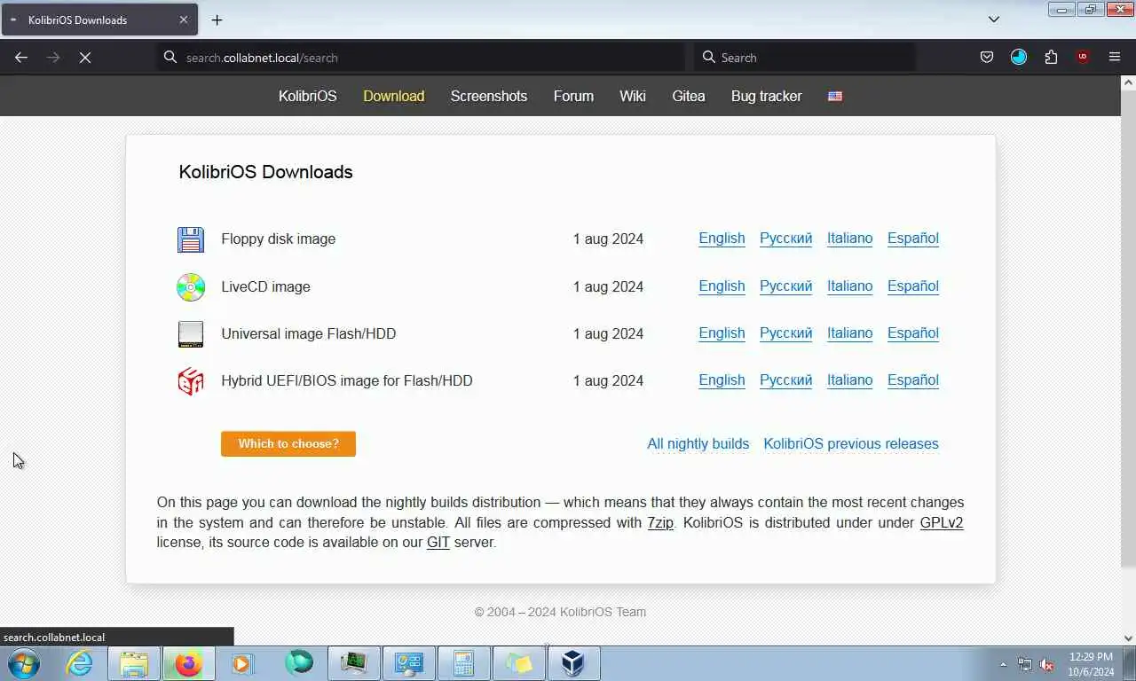Open Windows Media Player taskbar icon
The height and width of the screenshot is (681, 1136).
(x=241, y=663)
